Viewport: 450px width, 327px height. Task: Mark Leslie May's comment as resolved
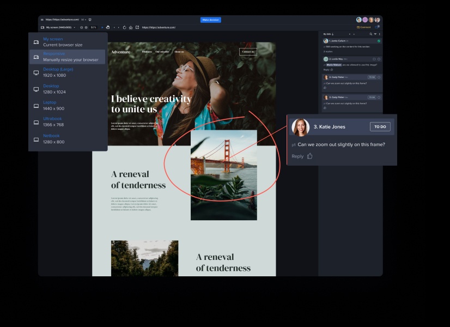[x=379, y=59]
